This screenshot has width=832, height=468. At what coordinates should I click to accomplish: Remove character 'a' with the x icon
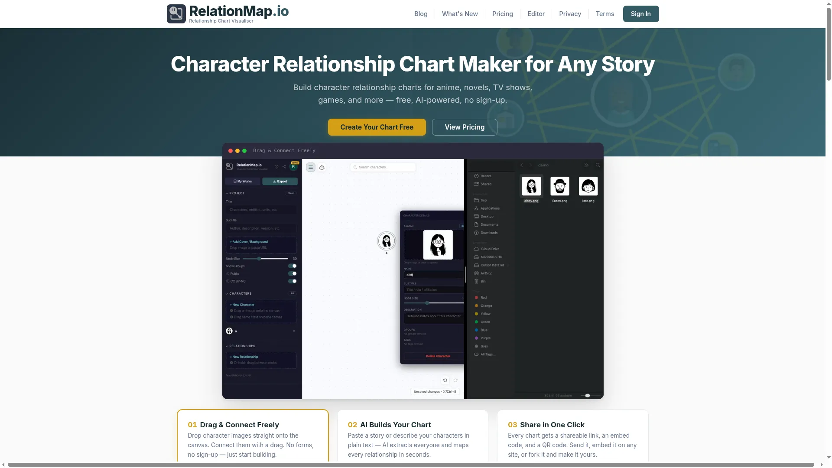tap(294, 331)
